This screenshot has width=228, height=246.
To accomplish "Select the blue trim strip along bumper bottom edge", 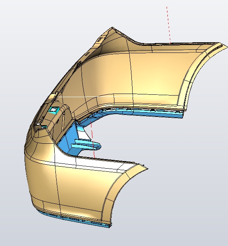I will click(76, 220).
